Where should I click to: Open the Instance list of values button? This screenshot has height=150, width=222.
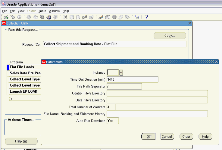pyautogui.click(x=121, y=72)
